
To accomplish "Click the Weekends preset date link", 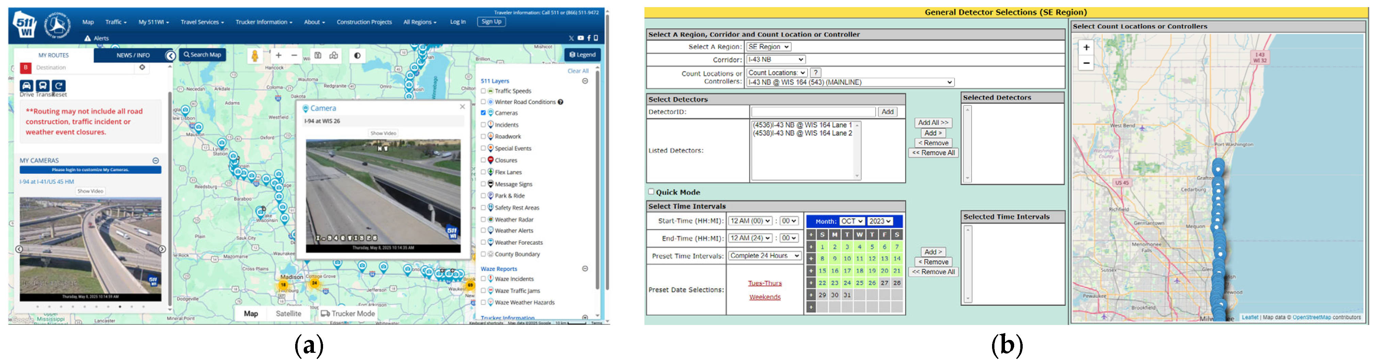I will click(x=765, y=297).
